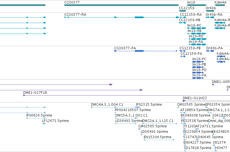Click the EN15204.5prime EST
The image size is (230, 152).
(159, 140)
